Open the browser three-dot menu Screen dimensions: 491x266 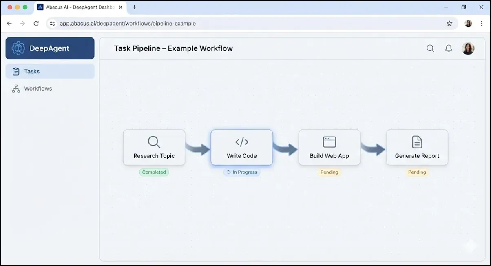(482, 24)
